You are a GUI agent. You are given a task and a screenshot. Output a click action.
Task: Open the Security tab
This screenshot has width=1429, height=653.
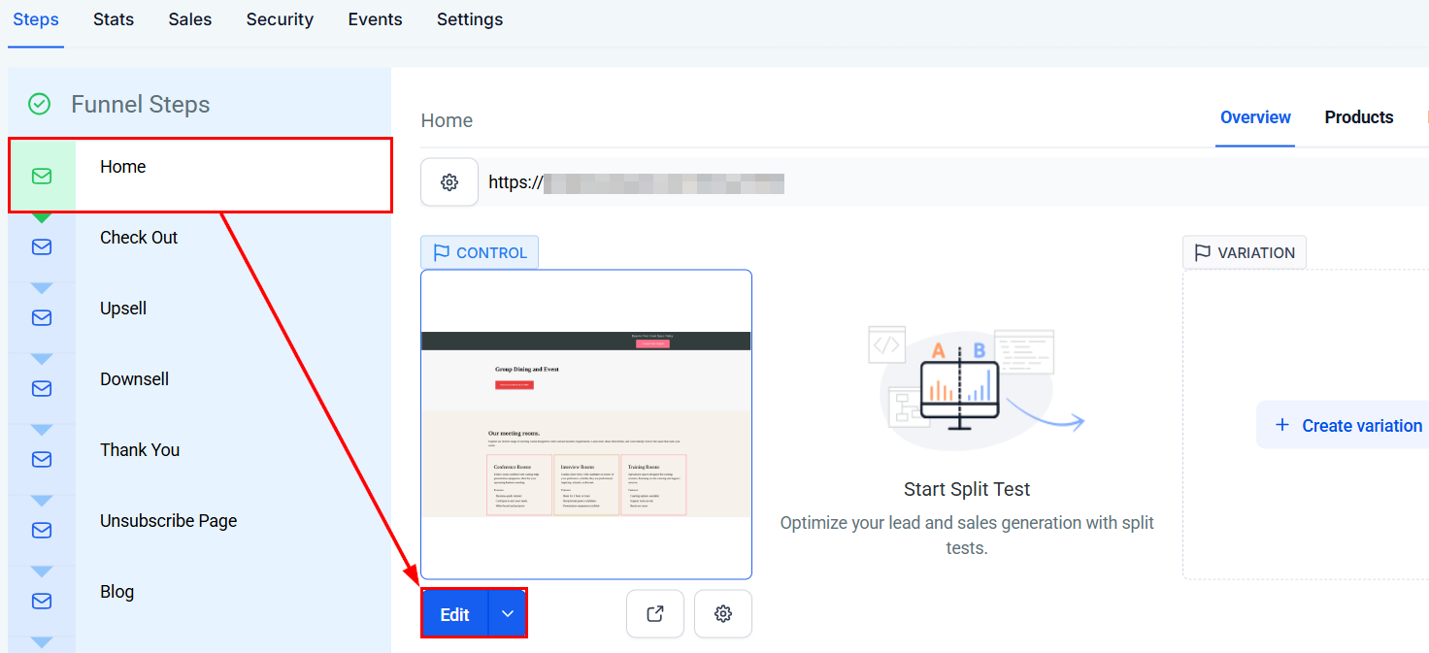point(280,19)
